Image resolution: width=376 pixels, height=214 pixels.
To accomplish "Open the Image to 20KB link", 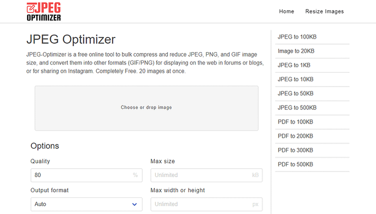I will (x=296, y=51).
